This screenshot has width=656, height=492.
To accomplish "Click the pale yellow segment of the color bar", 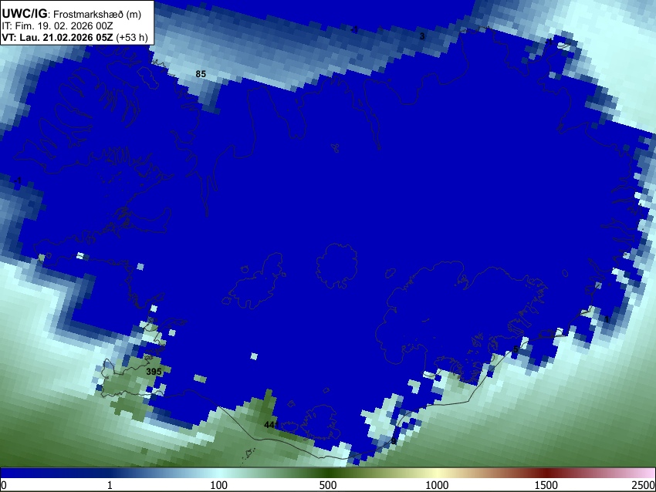I will click(x=437, y=473).
